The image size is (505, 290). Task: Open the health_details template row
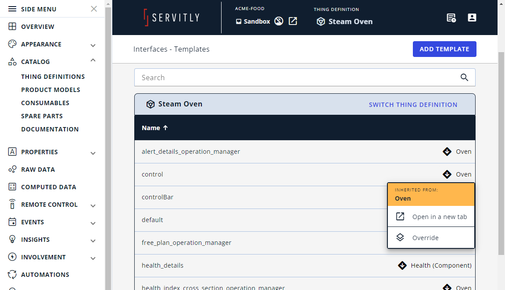click(304, 265)
